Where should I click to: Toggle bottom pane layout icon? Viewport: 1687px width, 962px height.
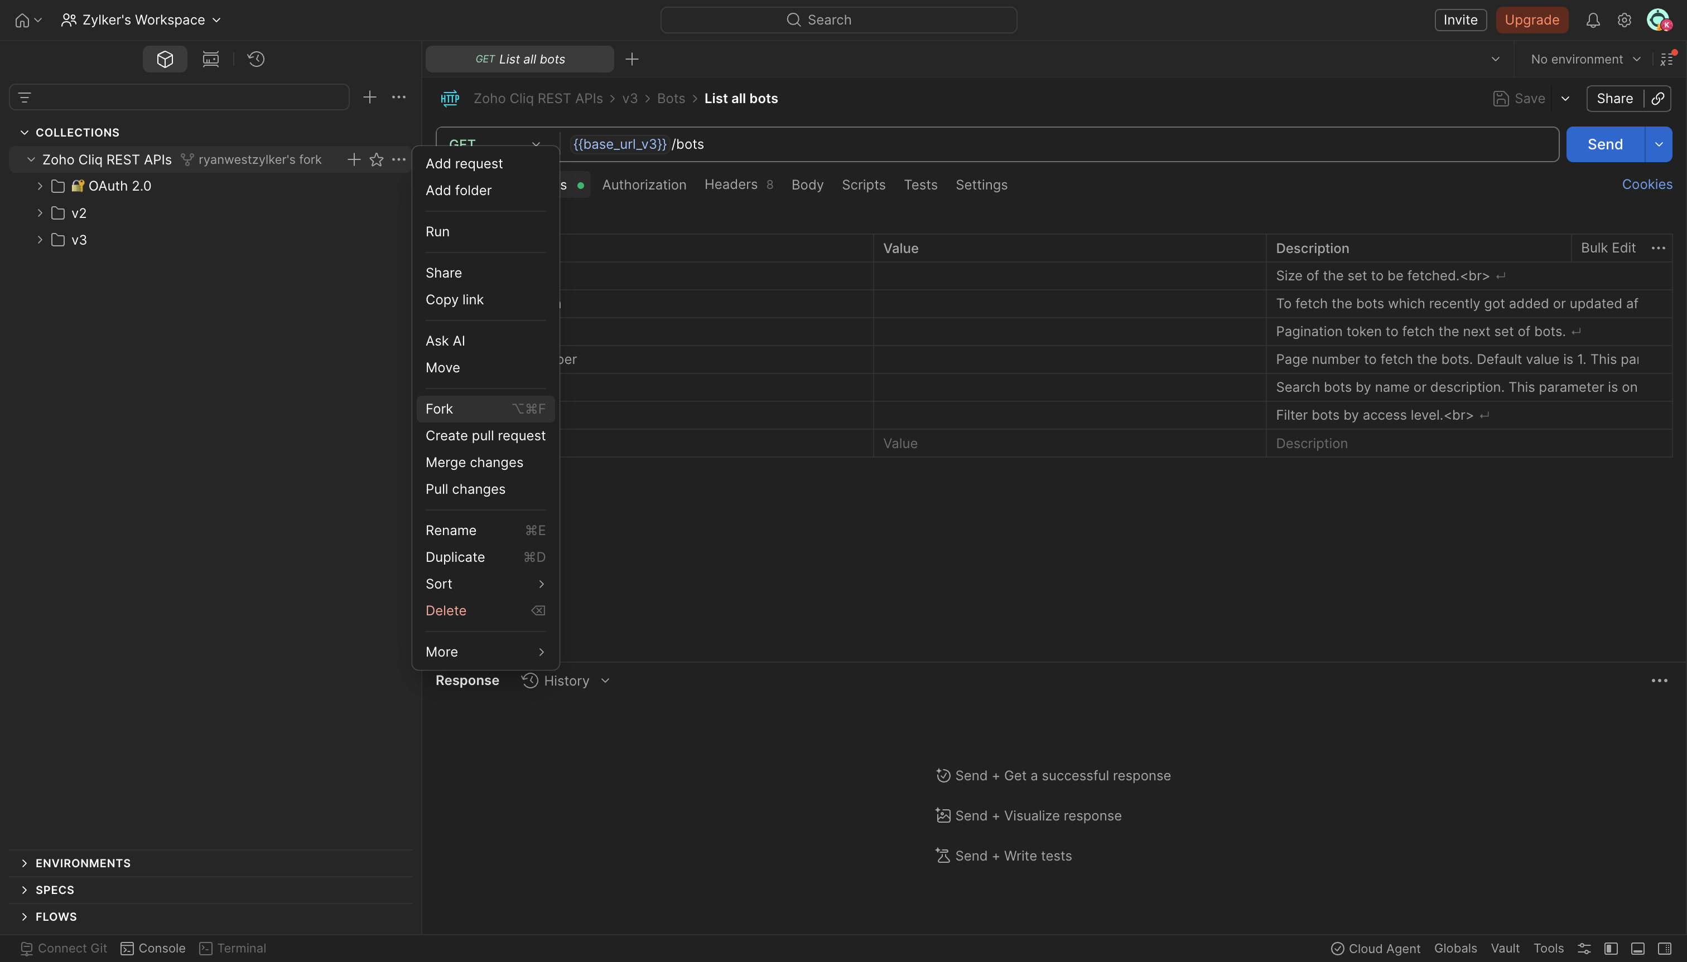click(1638, 948)
